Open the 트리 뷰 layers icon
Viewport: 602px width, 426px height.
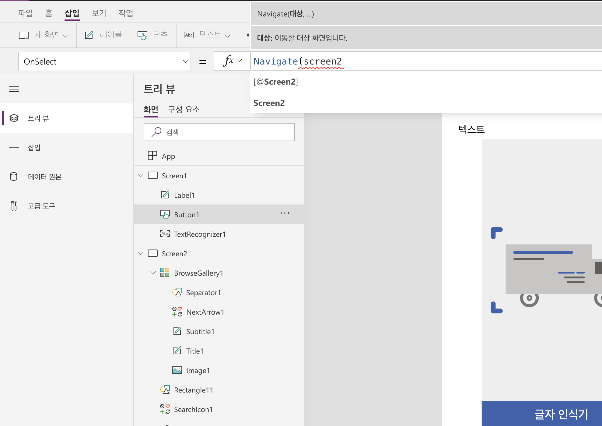(14, 118)
